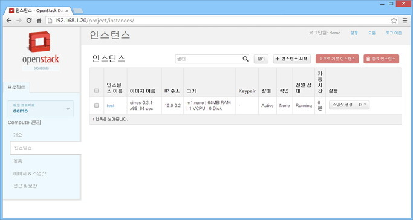Bookmark this page with star icon
The width and height of the screenshot is (413, 220).
(x=394, y=21)
